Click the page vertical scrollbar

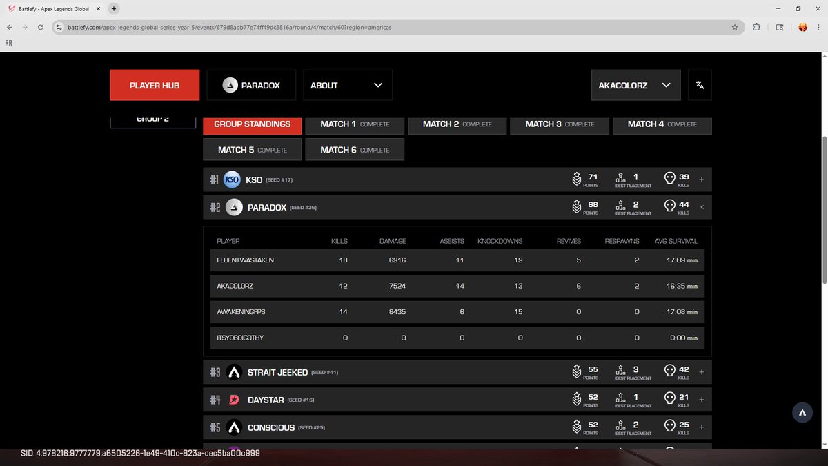[824, 209]
